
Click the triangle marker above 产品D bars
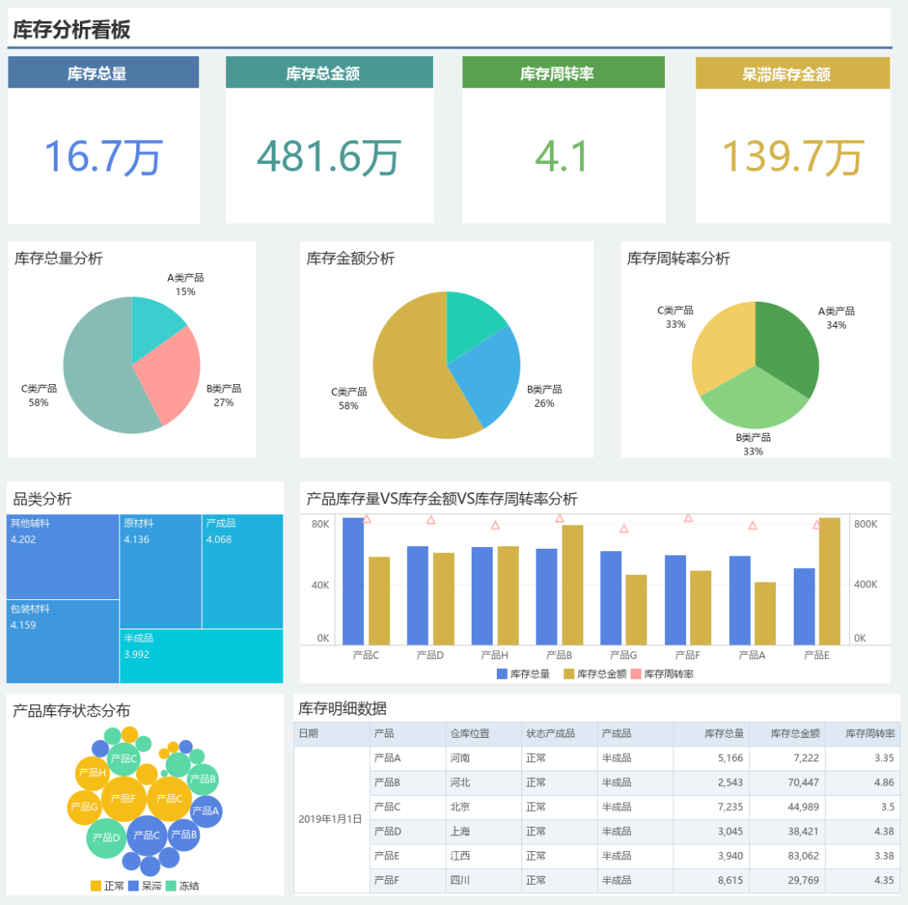(x=430, y=520)
